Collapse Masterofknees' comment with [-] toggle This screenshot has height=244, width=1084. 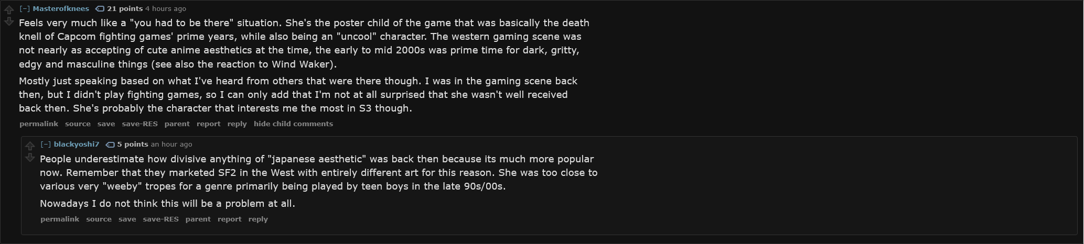[x=25, y=8]
